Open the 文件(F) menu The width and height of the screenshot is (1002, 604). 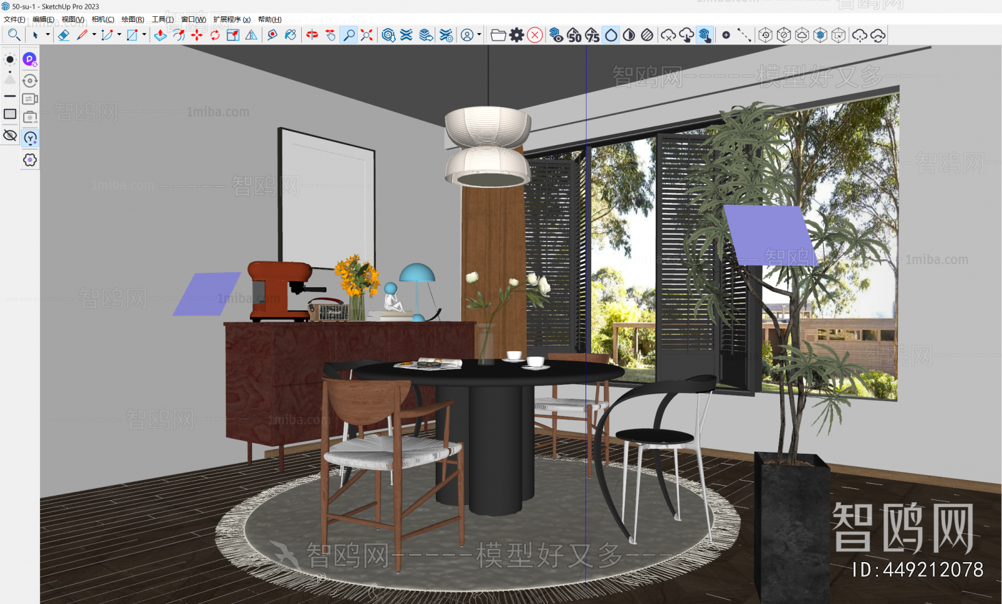[x=14, y=19]
